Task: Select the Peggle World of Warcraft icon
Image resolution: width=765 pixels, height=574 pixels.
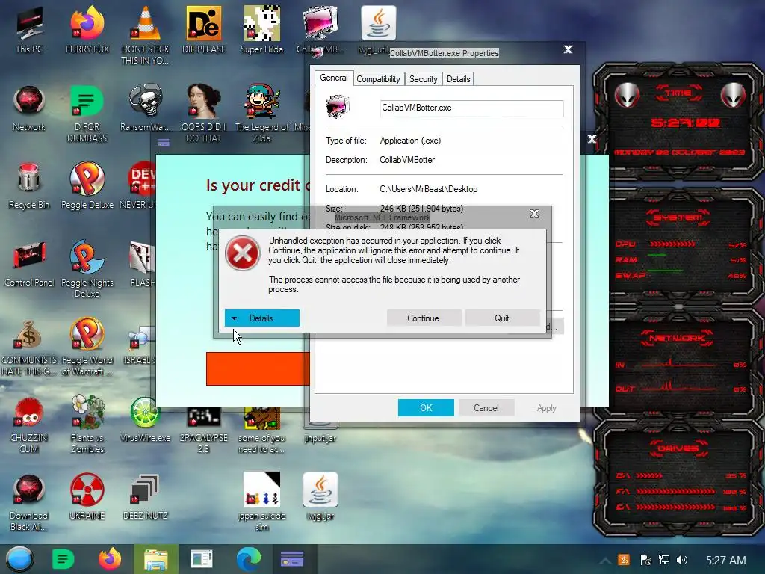Action: [87, 347]
